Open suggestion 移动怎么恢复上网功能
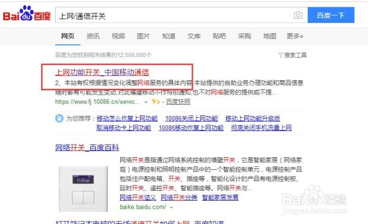368x224 pixels. click(x=127, y=118)
